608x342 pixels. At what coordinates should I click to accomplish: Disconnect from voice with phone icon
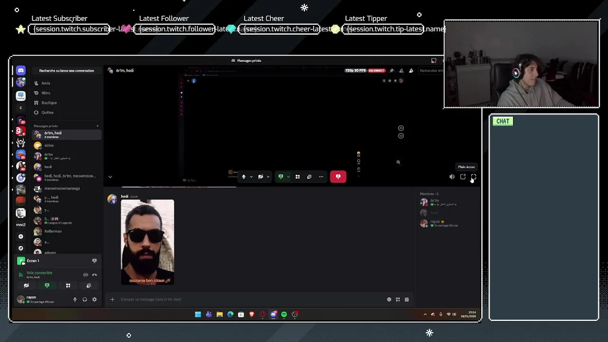pyautogui.click(x=95, y=275)
